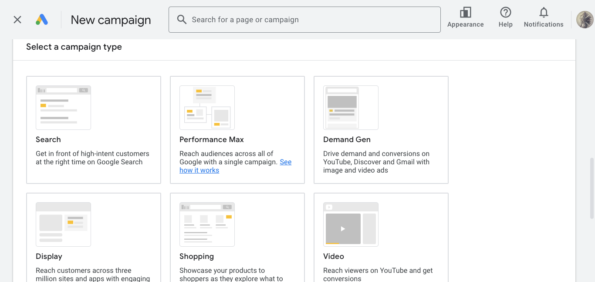
Task: Open the Notifications bell
Action: pos(544,17)
